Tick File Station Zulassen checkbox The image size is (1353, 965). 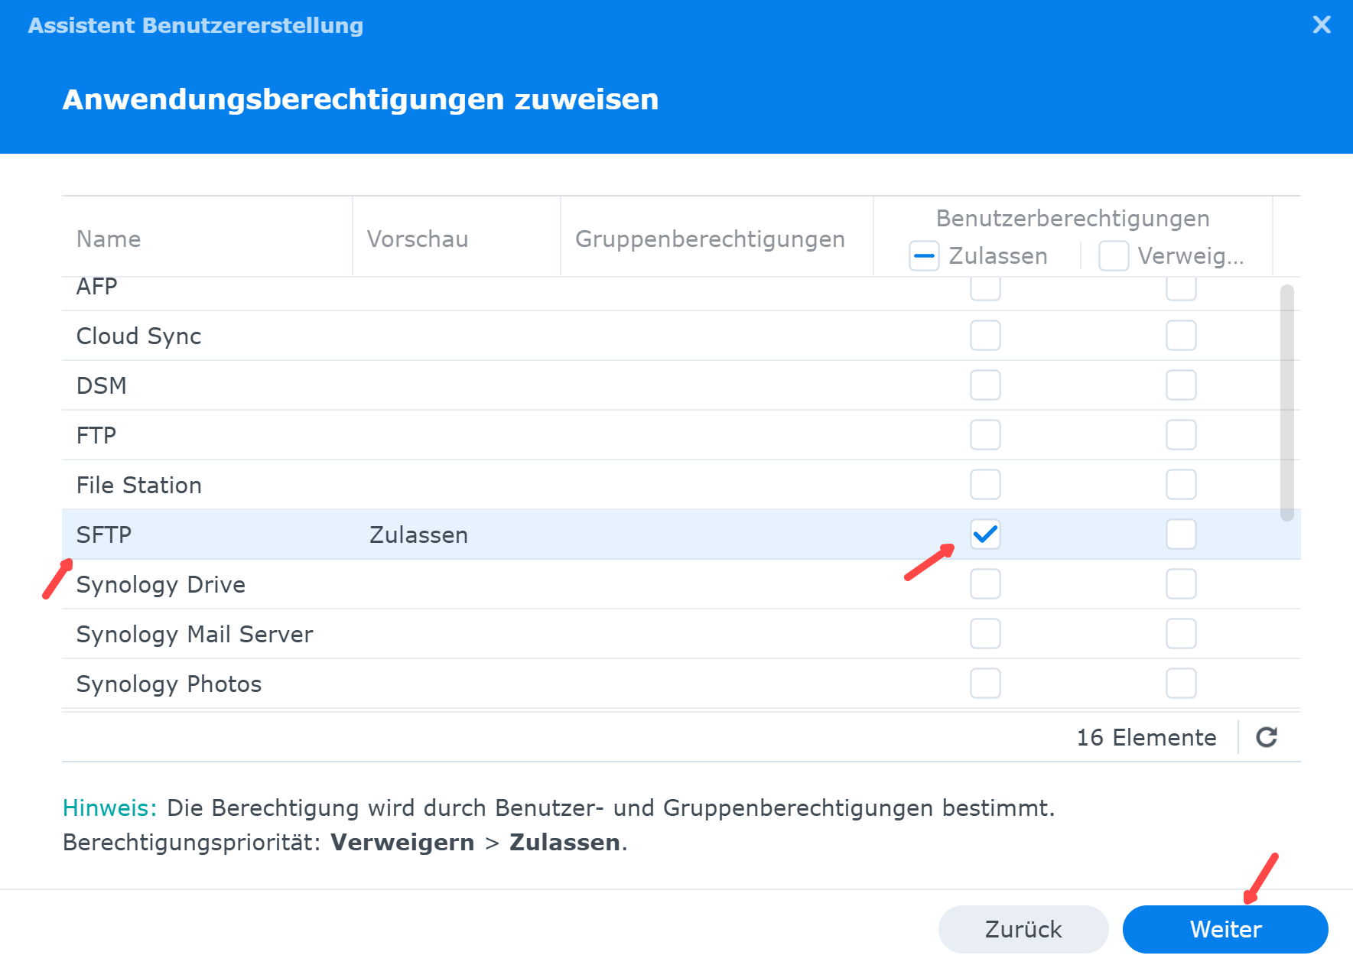point(985,485)
